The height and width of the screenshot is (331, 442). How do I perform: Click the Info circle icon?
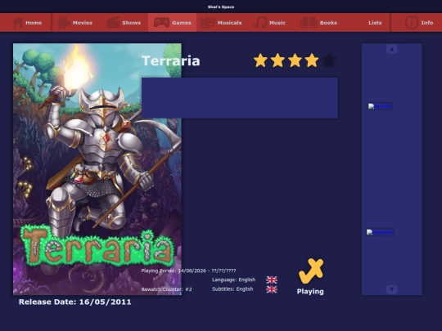coord(411,23)
